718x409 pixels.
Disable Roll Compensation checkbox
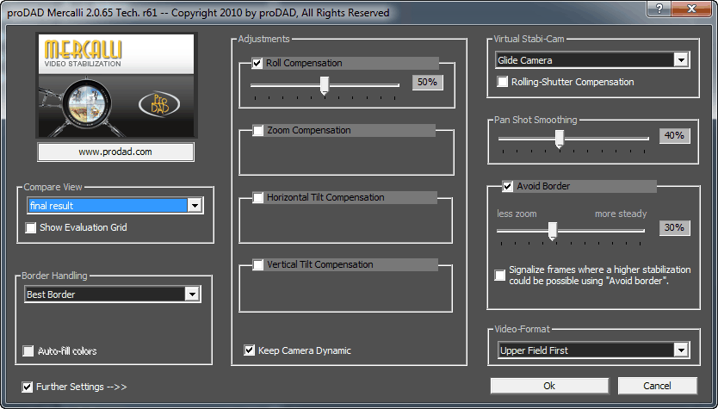coord(257,63)
